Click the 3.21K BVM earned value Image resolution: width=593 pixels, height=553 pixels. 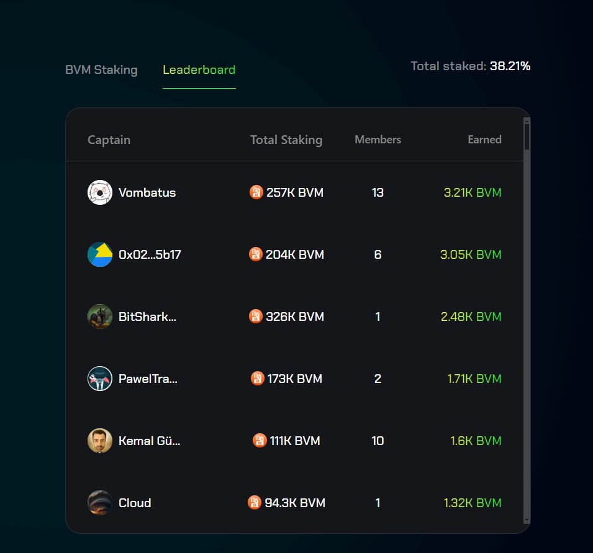pyautogui.click(x=473, y=192)
